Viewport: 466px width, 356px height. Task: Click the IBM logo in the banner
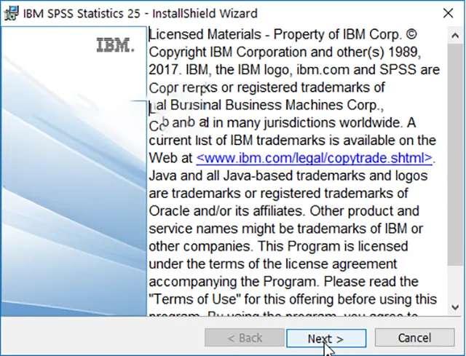[115, 46]
